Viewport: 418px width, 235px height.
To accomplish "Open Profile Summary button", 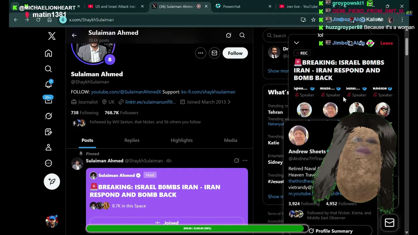I will click(331, 231).
